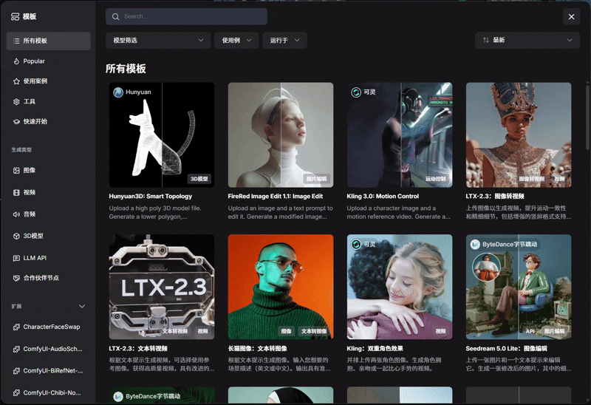Open the LLM API category
Image resolution: width=591 pixels, height=405 pixels.
[x=35, y=258]
